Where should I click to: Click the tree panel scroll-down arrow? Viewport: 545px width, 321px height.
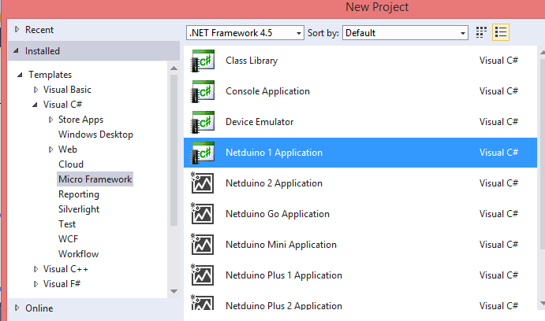(x=174, y=292)
